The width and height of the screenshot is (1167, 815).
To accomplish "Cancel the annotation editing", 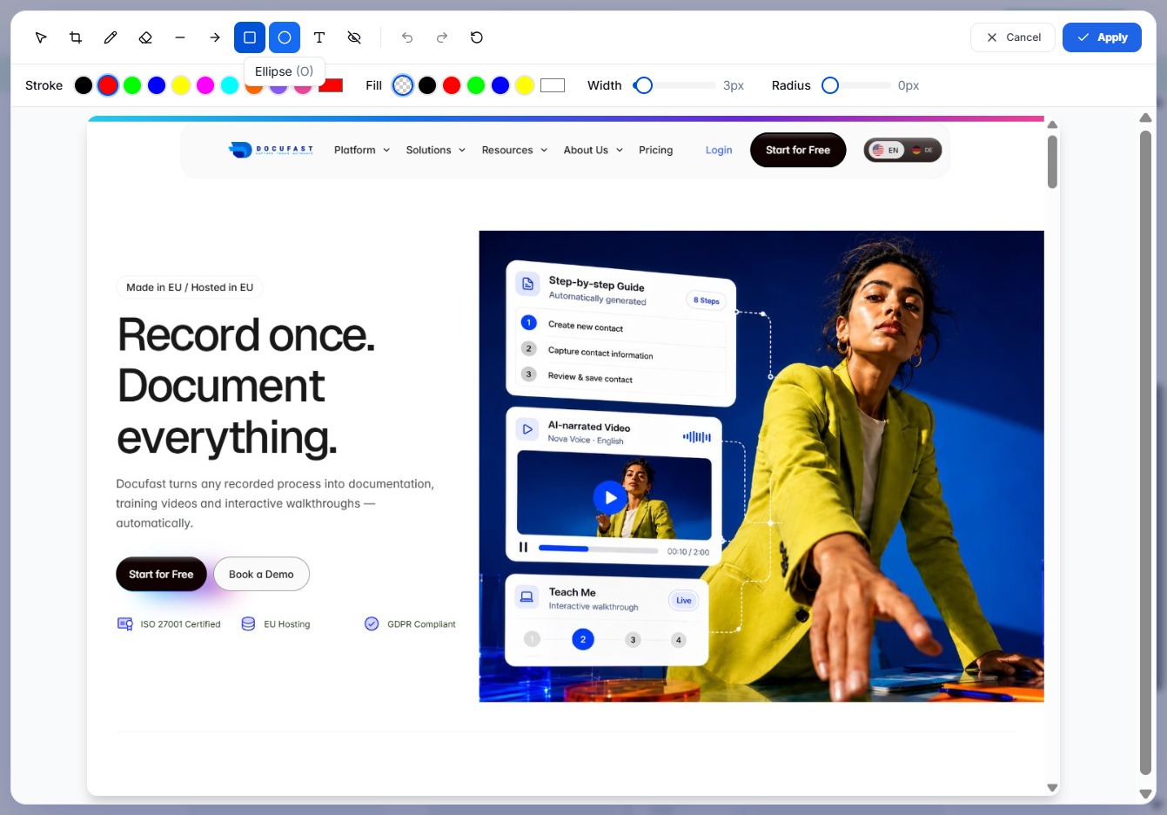I will [x=1013, y=37].
